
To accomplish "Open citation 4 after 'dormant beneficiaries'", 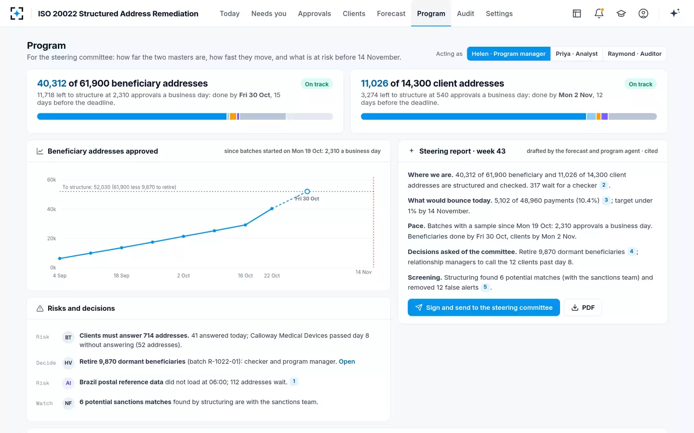I will (631, 252).
